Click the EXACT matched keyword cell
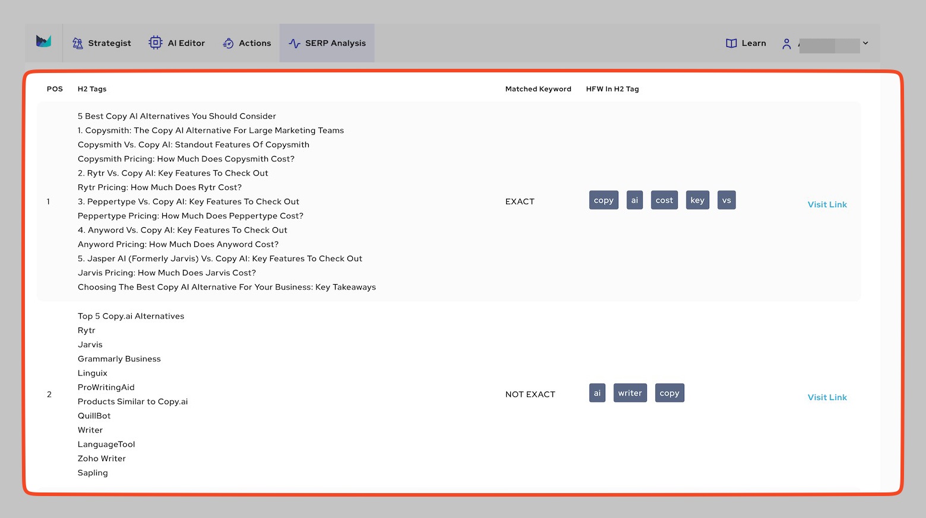 point(520,202)
